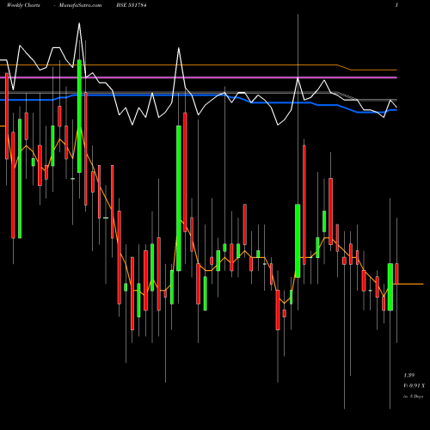Click the 'V: 0.91 X' volume text
Viewport: 430px width, 430px height.
[415, 386]
